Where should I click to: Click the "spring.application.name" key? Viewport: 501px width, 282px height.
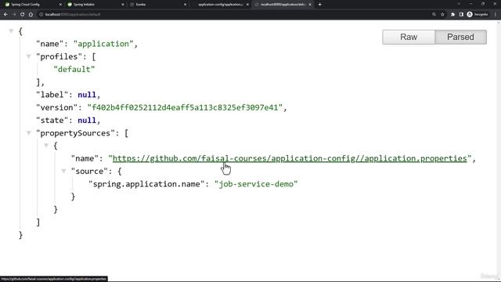(x=146, y=184)
